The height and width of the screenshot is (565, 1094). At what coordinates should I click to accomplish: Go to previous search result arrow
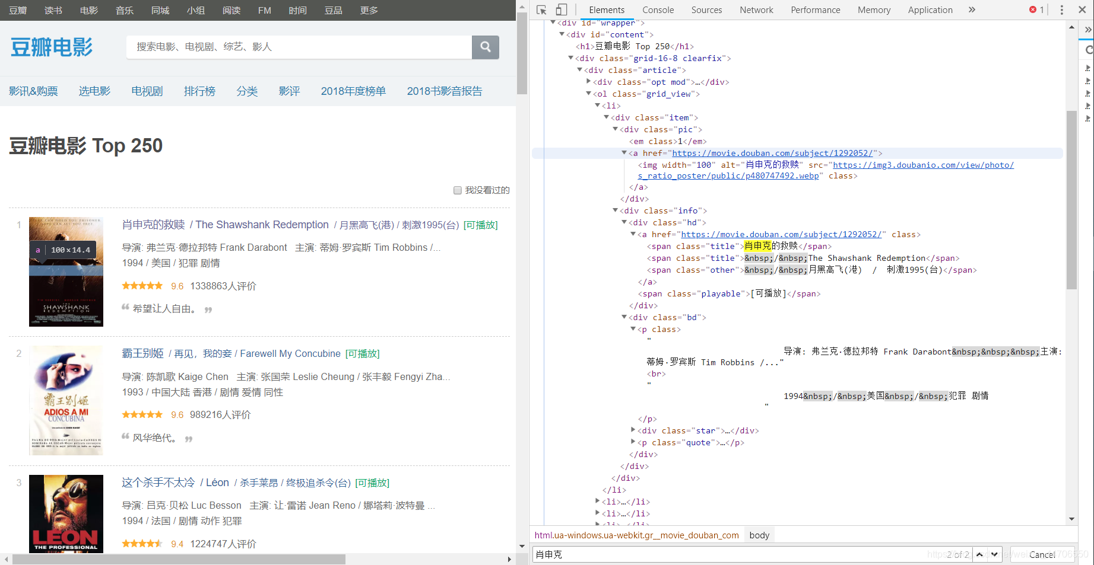pyautogui.click(x=979, y=554)
